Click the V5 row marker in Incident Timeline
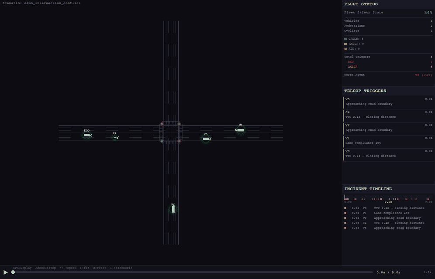Viewport: 435px width, 279px height. click(345, 228)
